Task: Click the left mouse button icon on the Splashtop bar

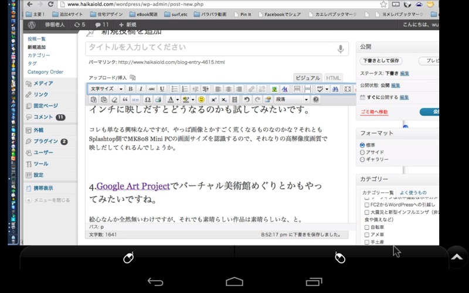Action: [128, 258]
